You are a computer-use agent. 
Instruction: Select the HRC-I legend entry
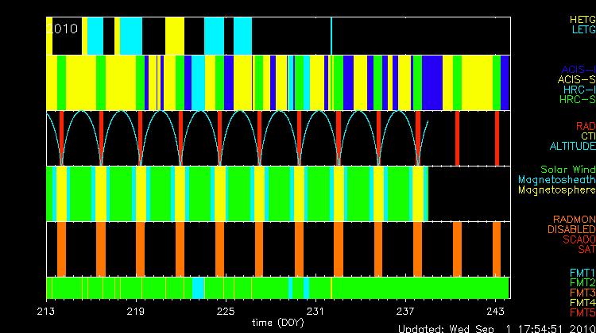pyautogui.click(x=579, y=90)
